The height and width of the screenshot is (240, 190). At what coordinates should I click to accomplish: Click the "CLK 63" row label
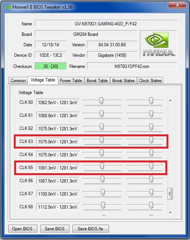(x=26, y=141)
